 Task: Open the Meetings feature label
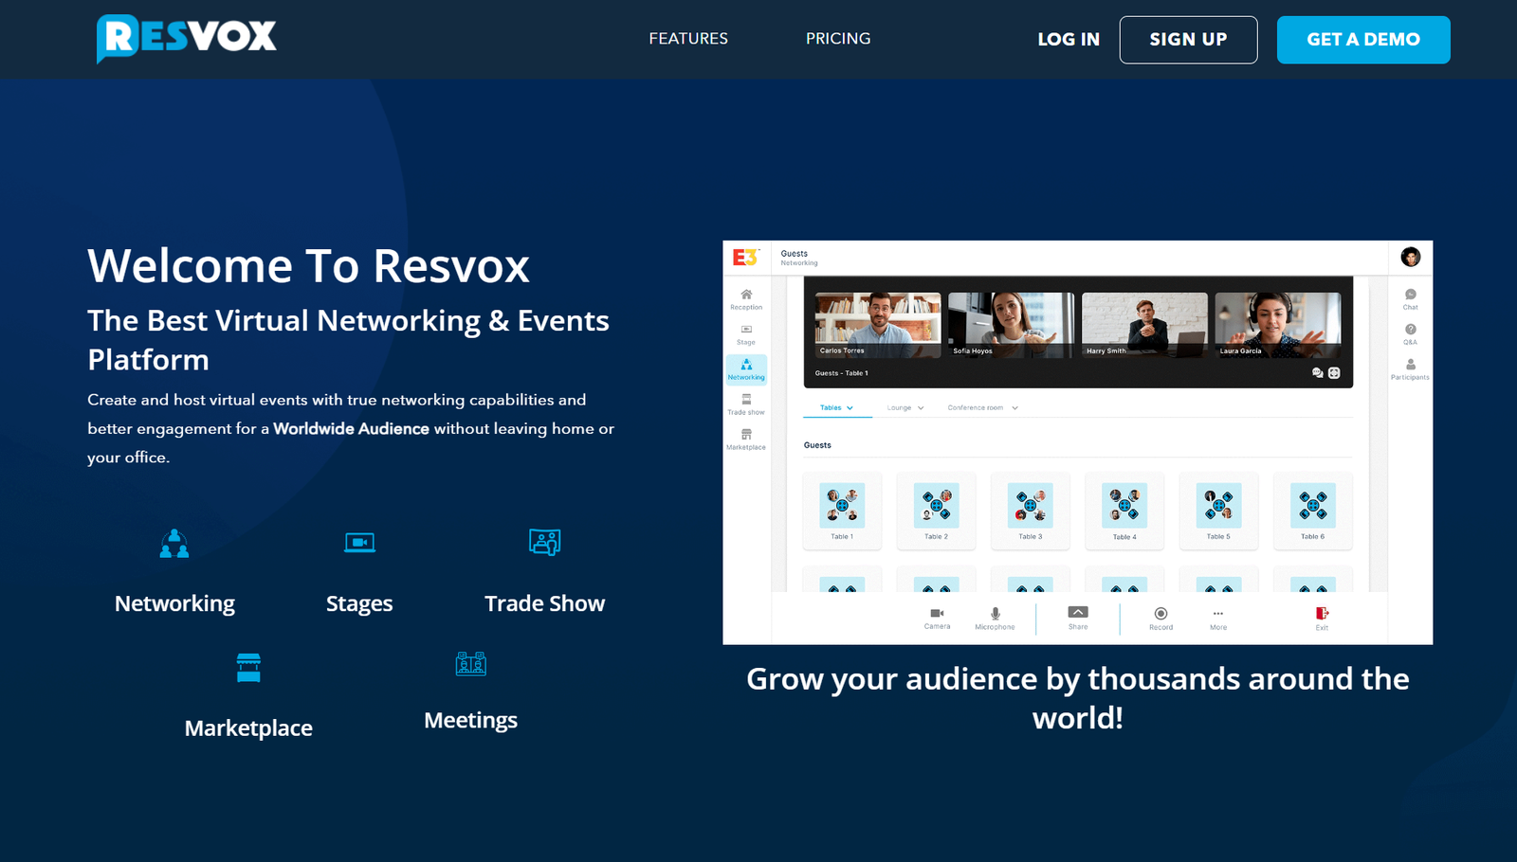click(x=471, y=720)
